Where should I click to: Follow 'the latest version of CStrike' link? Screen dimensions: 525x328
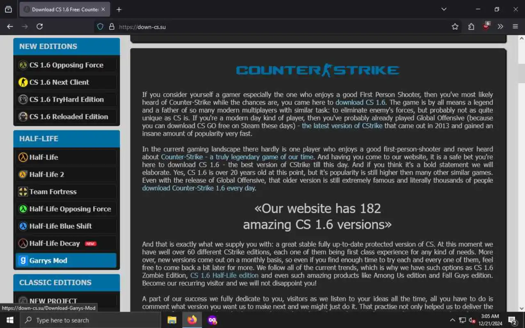point(342,125)
